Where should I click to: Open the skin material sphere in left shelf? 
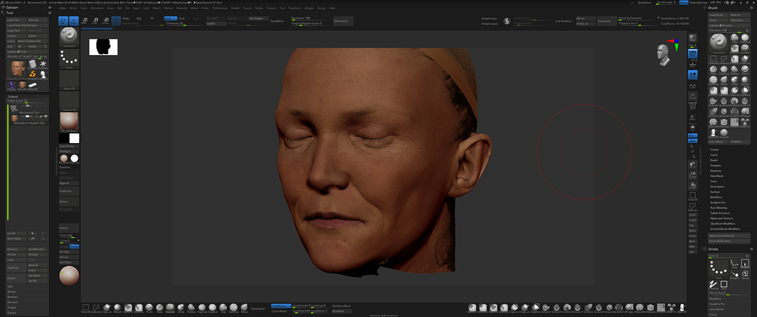point(69,121)
